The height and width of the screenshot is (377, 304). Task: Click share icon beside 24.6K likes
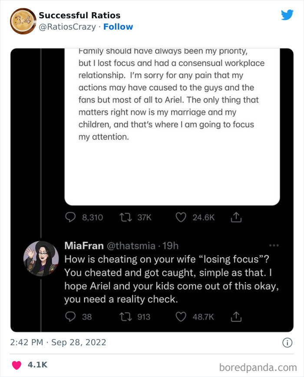[236, 217]
